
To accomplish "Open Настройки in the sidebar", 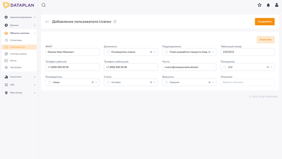I will pos(19,67).
